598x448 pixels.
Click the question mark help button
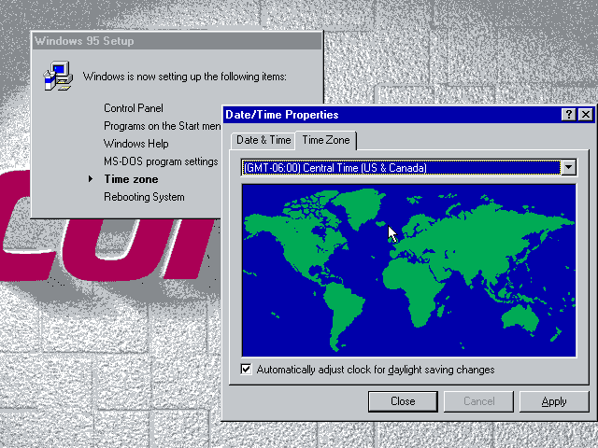pos(568,114)
